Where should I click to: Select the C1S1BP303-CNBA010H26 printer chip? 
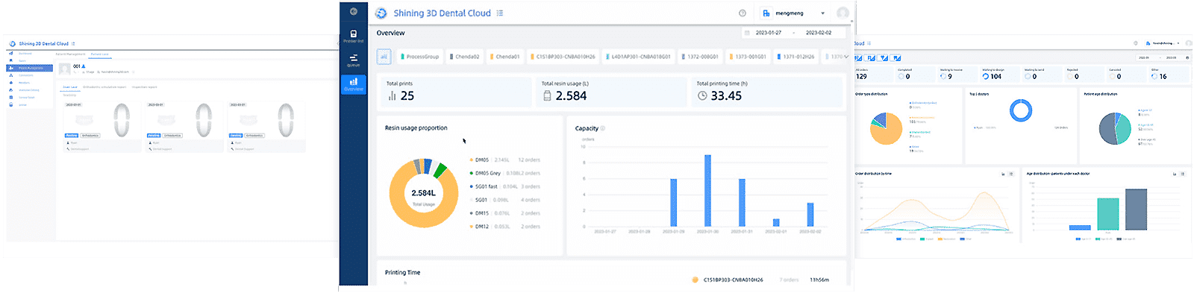(563, 56)
